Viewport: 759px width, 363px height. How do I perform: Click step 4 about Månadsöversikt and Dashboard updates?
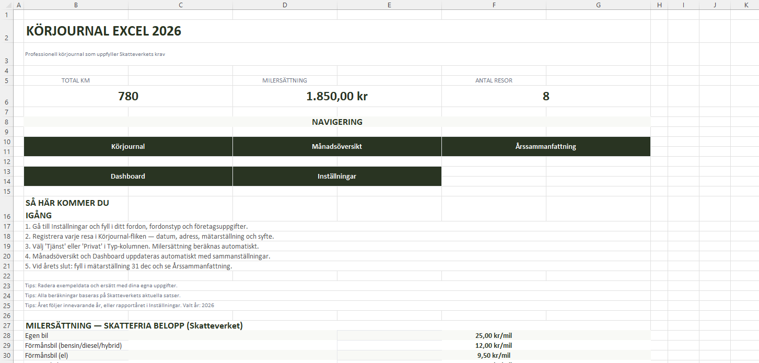pos(147,256)
